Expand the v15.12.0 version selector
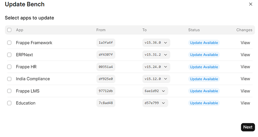258x137 pixels. (x=156, y=79)
